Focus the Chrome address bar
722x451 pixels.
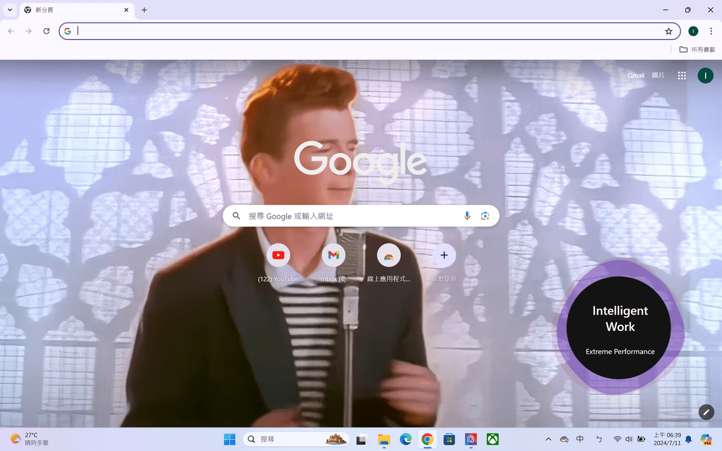[369, 31]
